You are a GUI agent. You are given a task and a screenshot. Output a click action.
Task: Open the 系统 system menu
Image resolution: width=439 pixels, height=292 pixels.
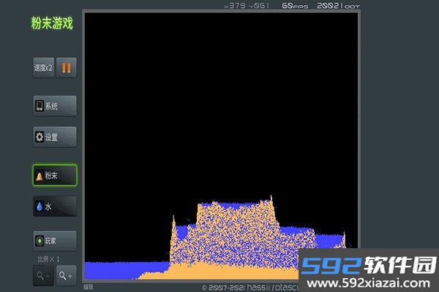click(x=55, y=106)
